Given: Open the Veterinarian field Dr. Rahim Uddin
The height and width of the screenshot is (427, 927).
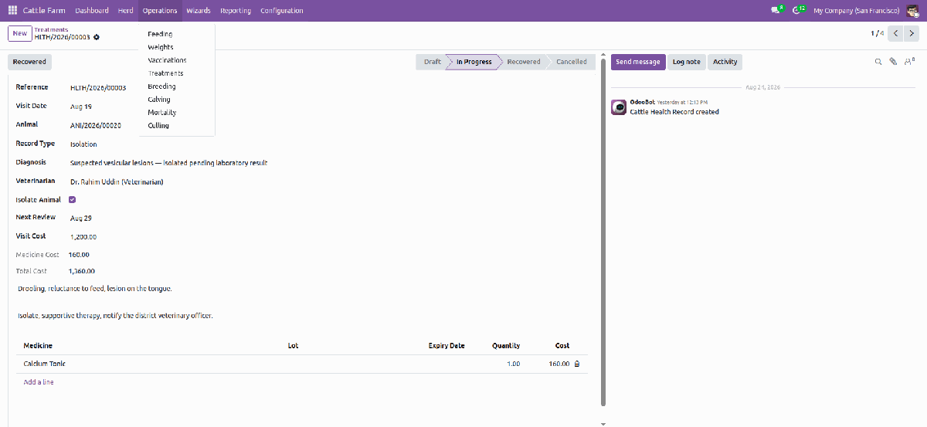Looking at the screenshot, I should [117, 182].
